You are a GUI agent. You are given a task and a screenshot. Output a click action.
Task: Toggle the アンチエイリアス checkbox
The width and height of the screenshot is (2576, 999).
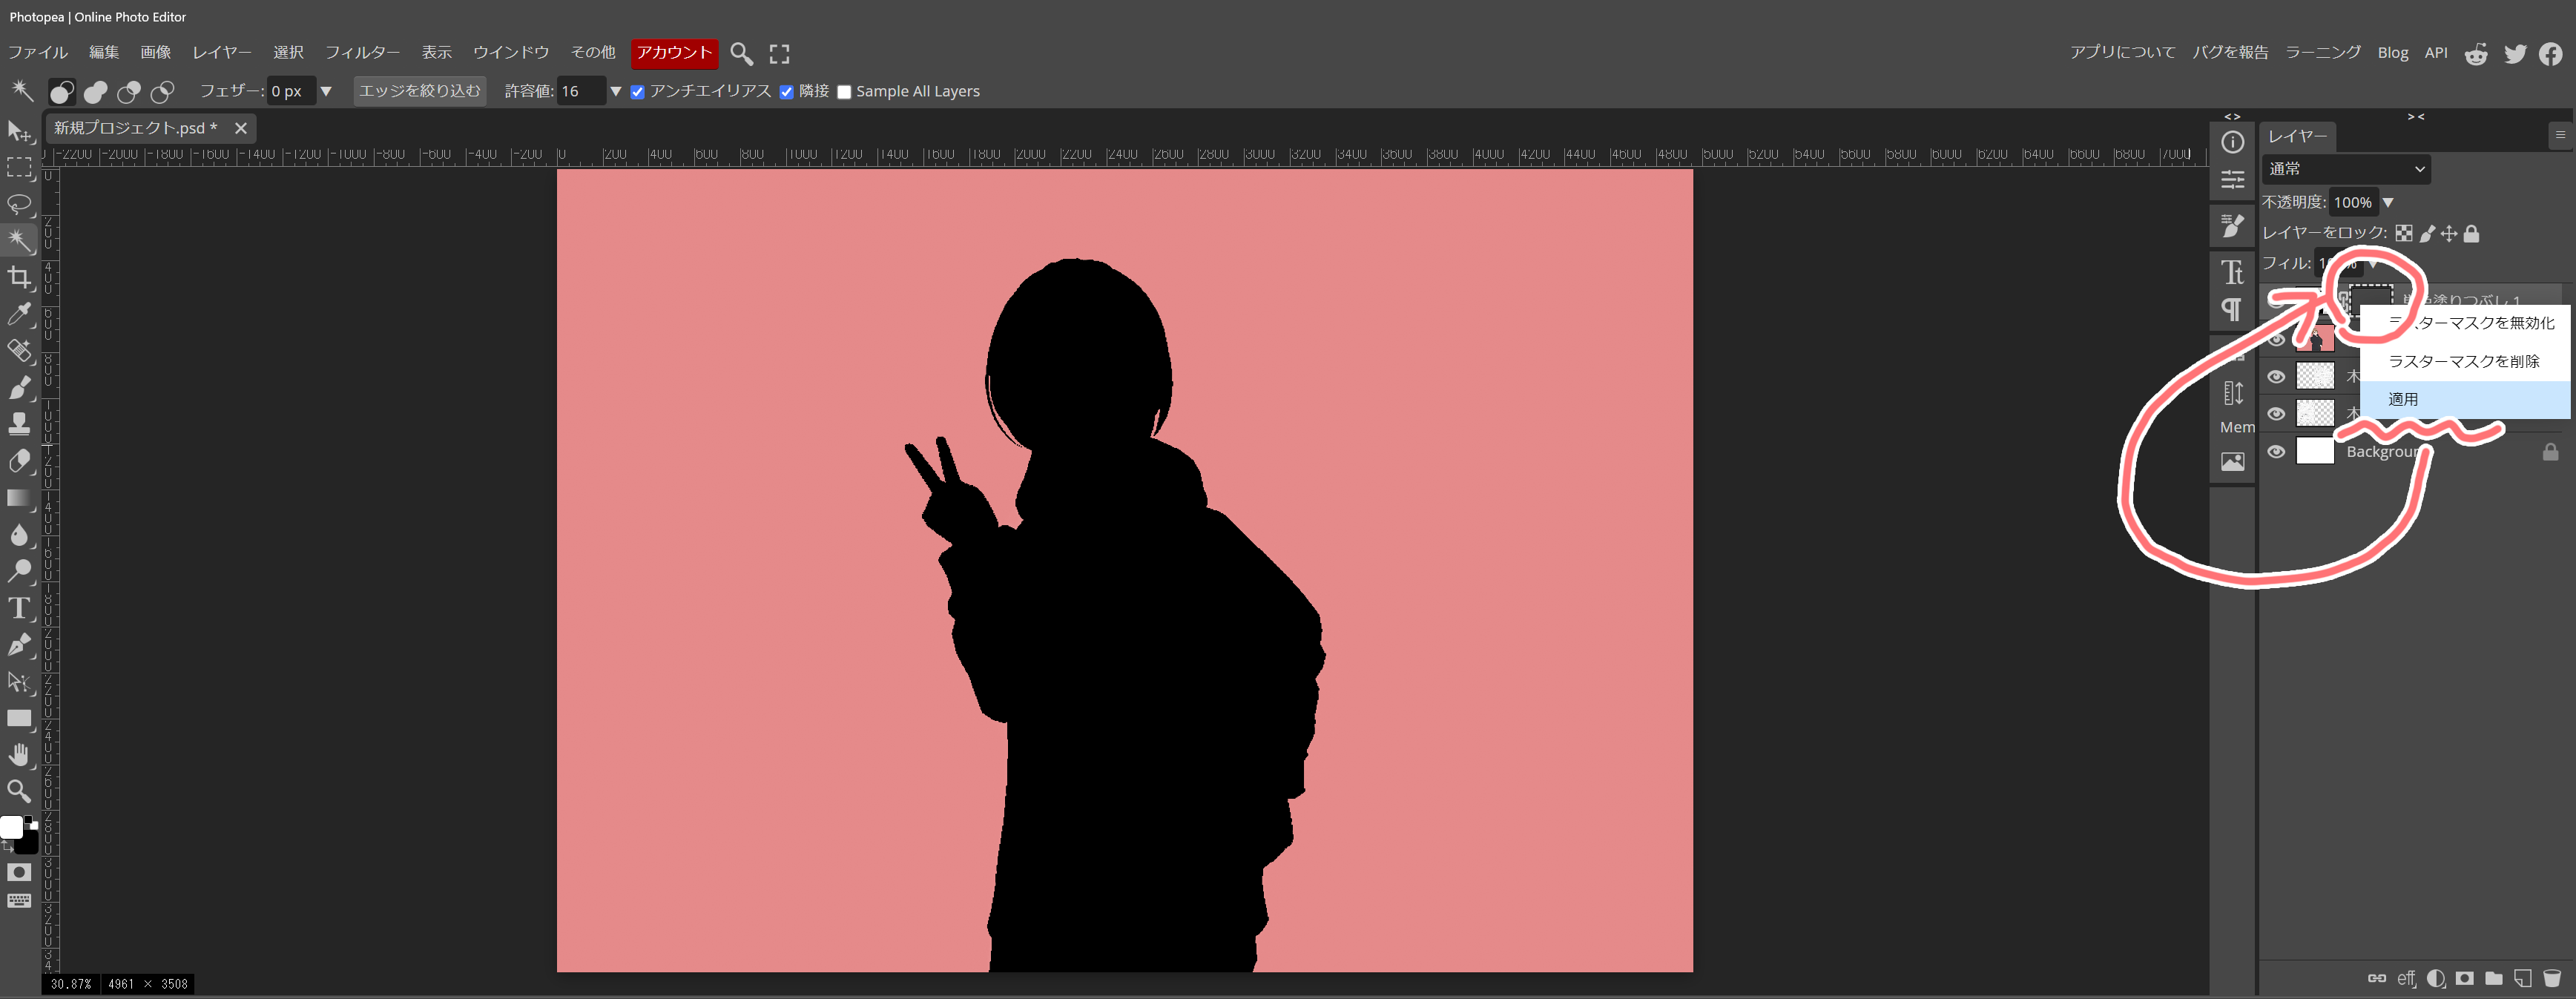(637, 92)
